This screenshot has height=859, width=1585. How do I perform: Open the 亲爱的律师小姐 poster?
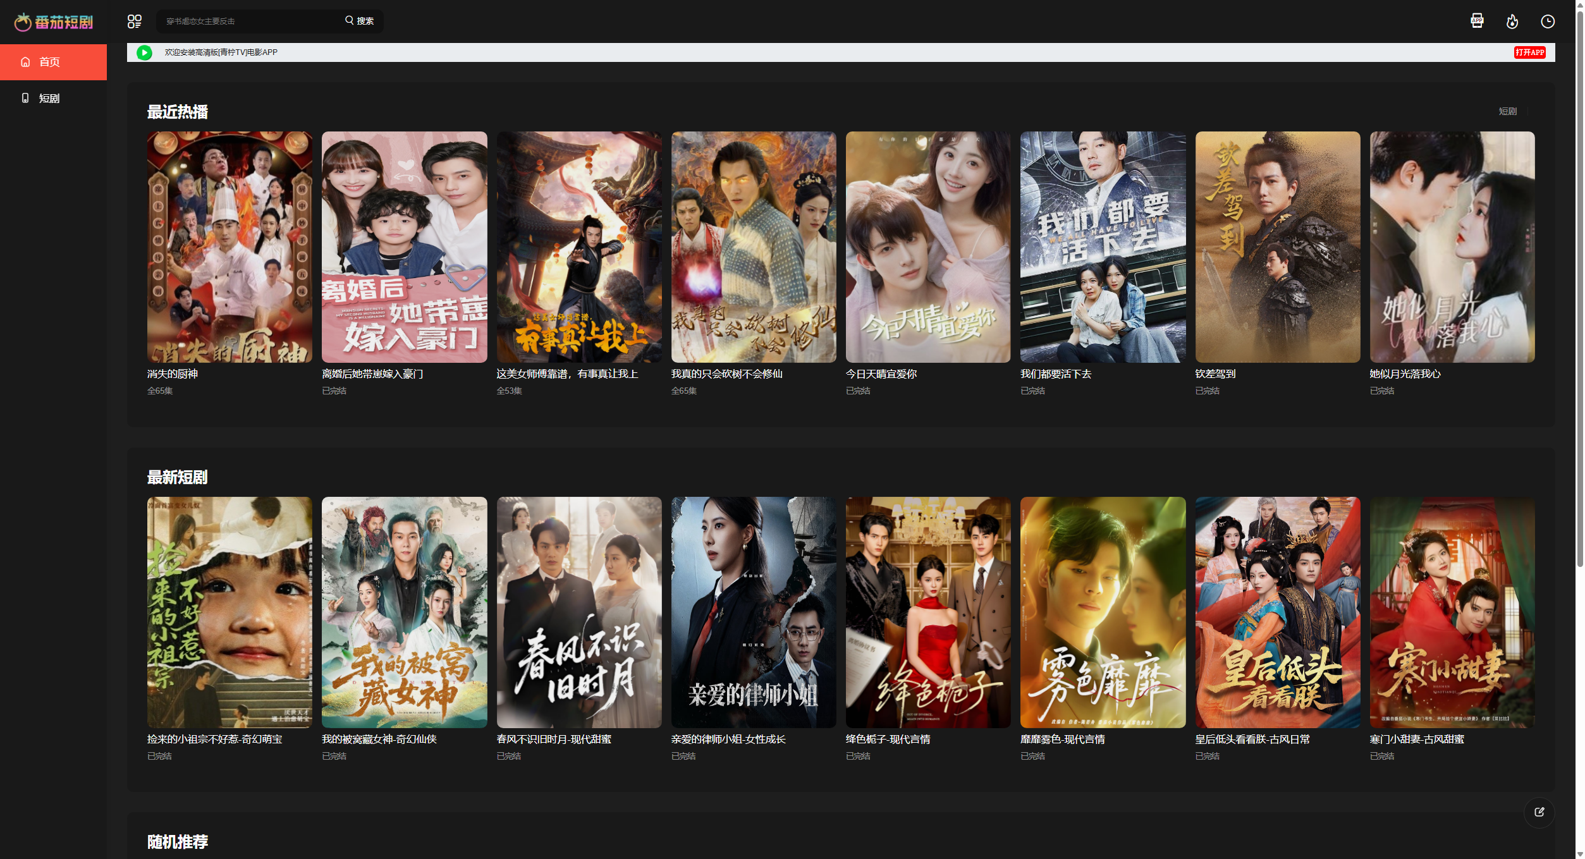click(x=754, y=612)
